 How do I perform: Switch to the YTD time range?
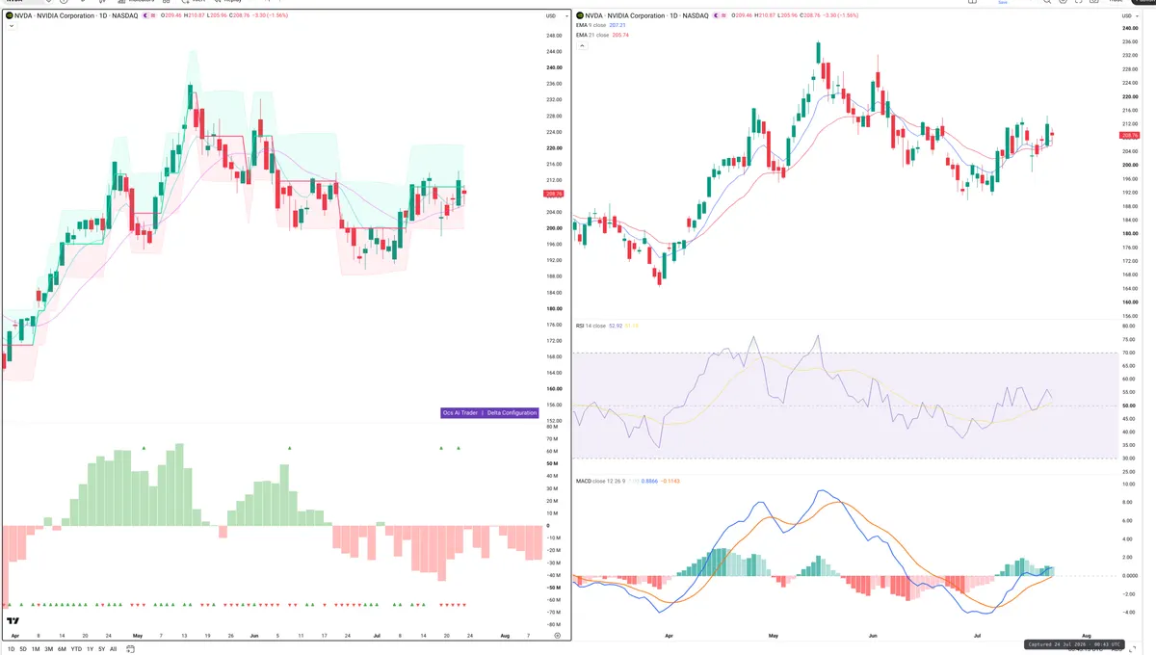76,649
